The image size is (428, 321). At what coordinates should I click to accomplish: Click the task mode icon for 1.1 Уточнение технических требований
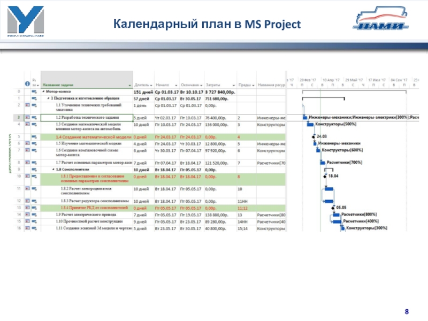[34, 105]
